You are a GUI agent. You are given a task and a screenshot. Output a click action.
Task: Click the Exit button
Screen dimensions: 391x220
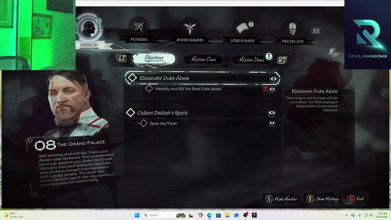[x=356, y=199]
